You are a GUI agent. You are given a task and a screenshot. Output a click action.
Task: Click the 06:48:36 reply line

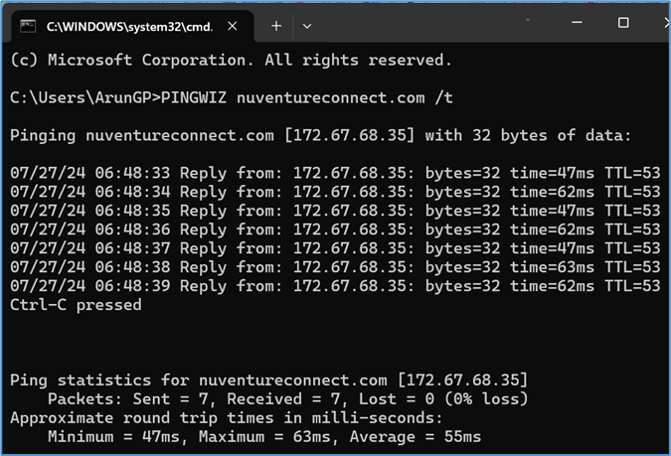pyautogui.click(x=335, y=229)
